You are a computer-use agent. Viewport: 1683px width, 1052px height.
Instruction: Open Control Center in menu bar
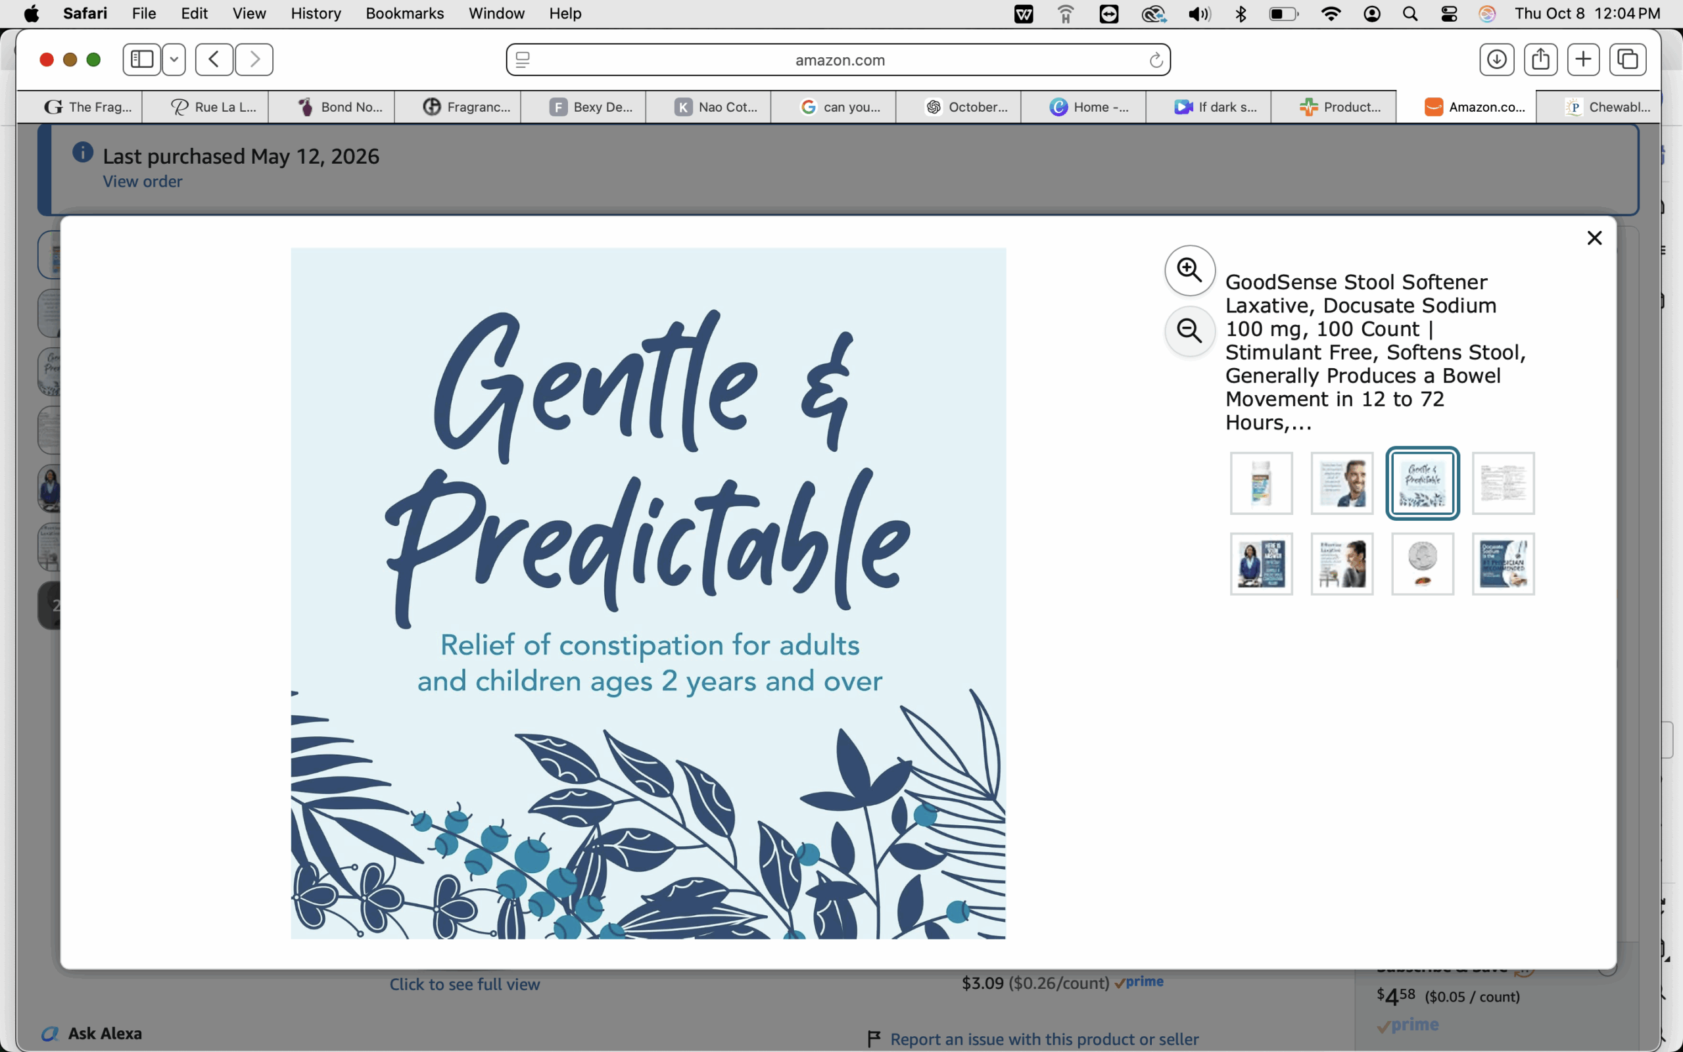click(x=1449, y=13)
